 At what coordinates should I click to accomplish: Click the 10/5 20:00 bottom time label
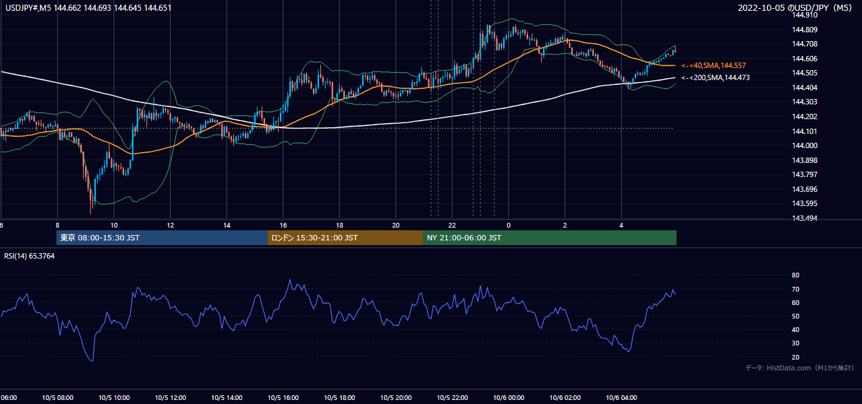coord(396,398)
